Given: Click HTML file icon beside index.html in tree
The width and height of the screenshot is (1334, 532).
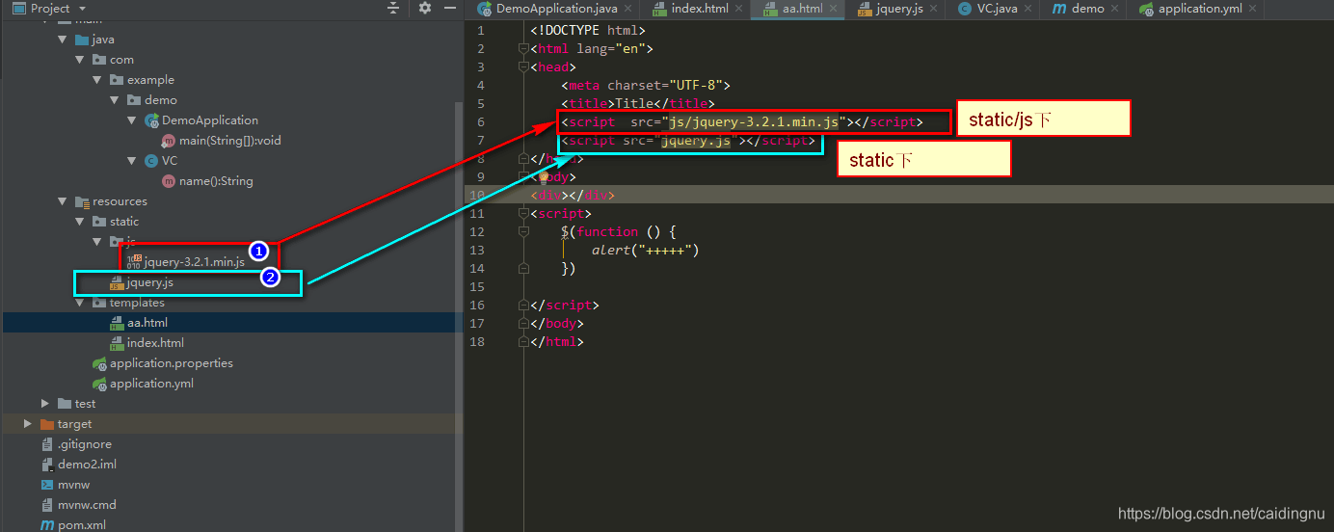Looking at the screenshot, I should 117,343.
